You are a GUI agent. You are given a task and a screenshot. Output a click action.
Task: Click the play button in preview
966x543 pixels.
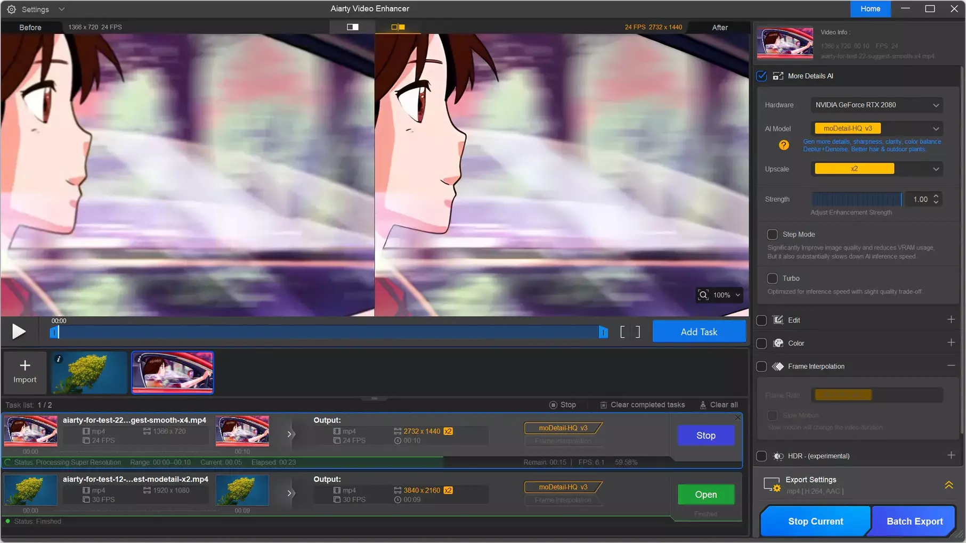tap(19, 332)
